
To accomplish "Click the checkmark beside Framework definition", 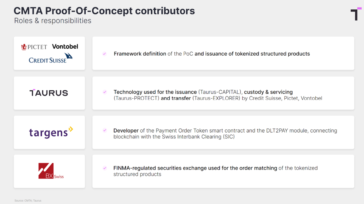I will [104, 54].
